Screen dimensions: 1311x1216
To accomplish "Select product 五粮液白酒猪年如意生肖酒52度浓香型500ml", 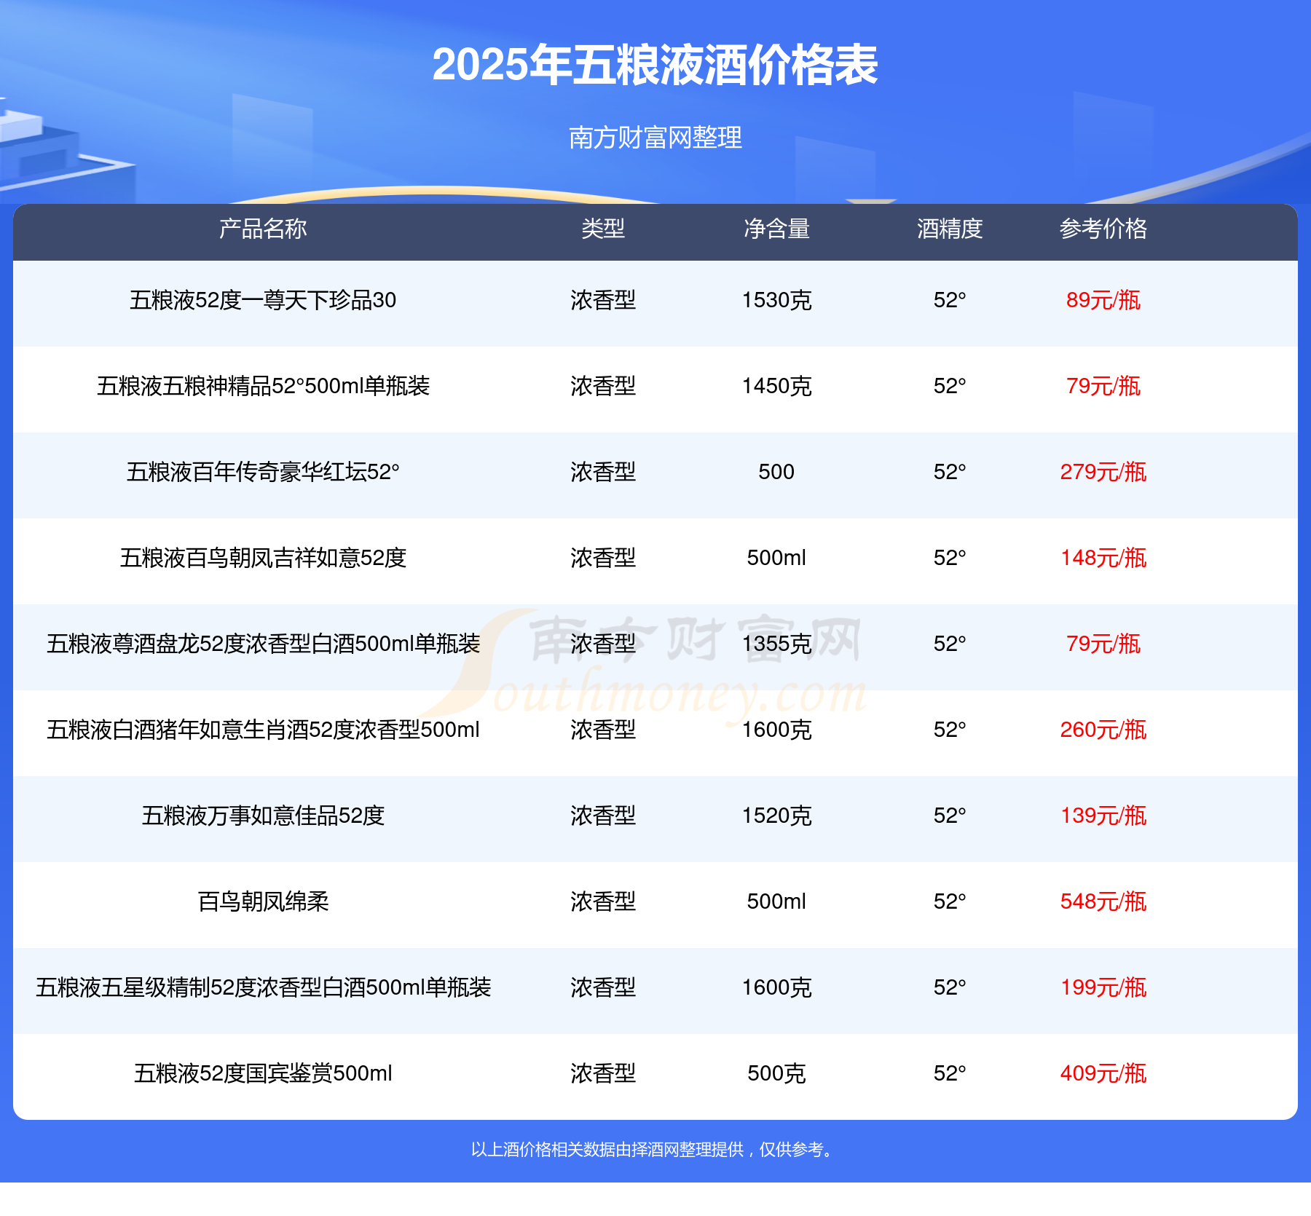I will pyautogui.click(x=263, y=730).
